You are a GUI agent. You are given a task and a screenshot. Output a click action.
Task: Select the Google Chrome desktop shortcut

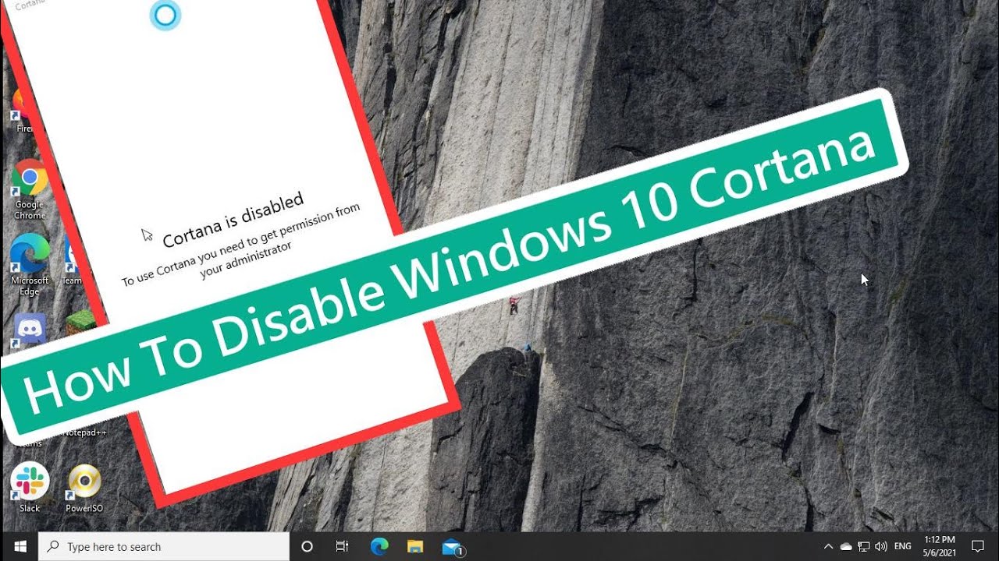[x=30, y=189]
